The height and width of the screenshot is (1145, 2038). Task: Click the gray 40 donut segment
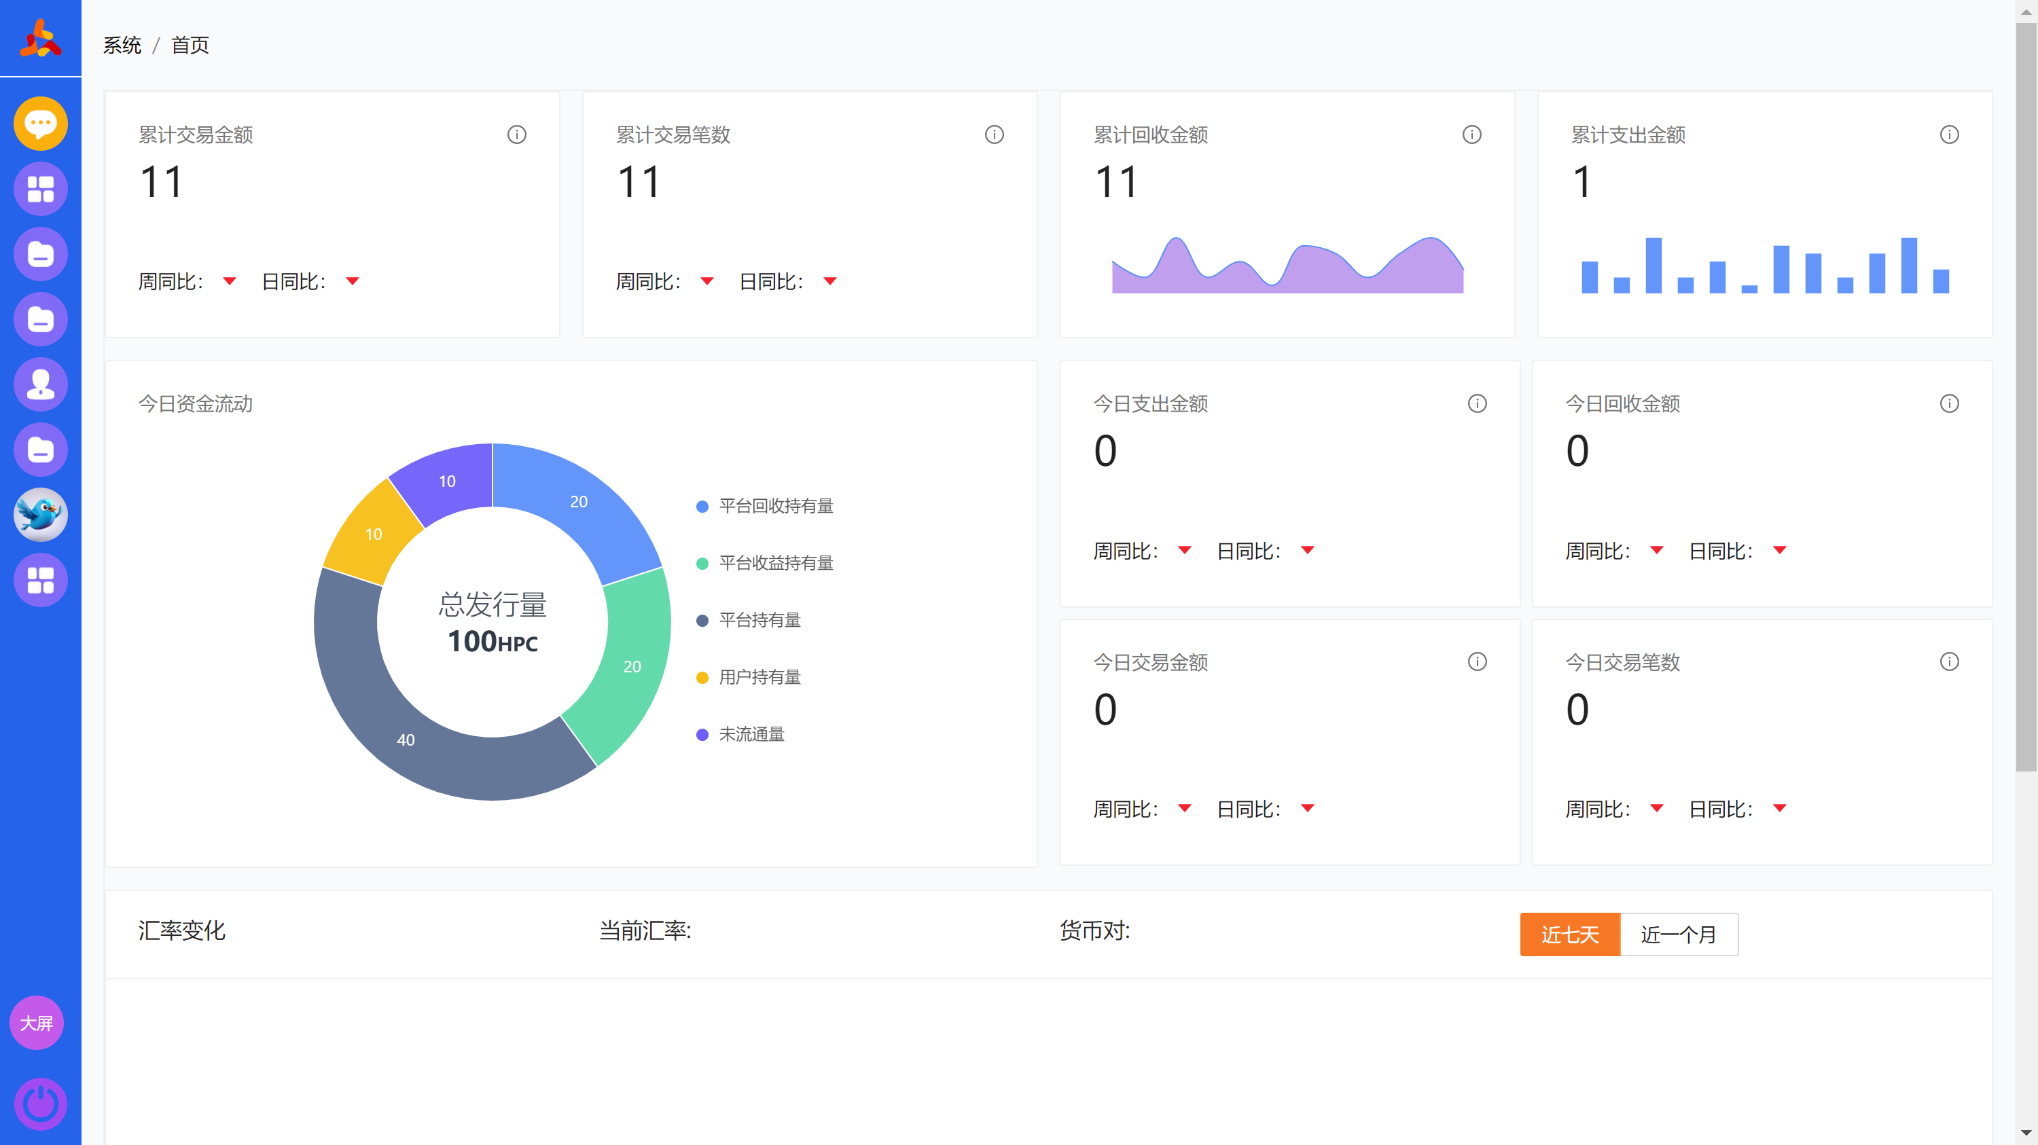pos(407,740)
